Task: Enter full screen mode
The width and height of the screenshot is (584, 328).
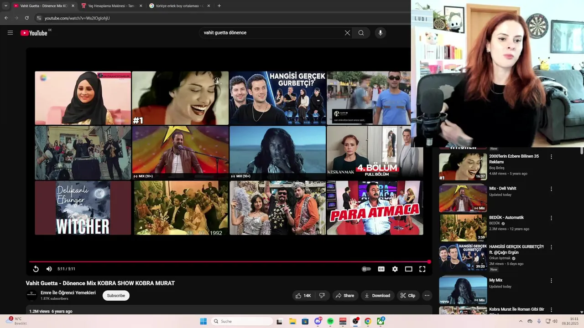Action: [422, 269]
